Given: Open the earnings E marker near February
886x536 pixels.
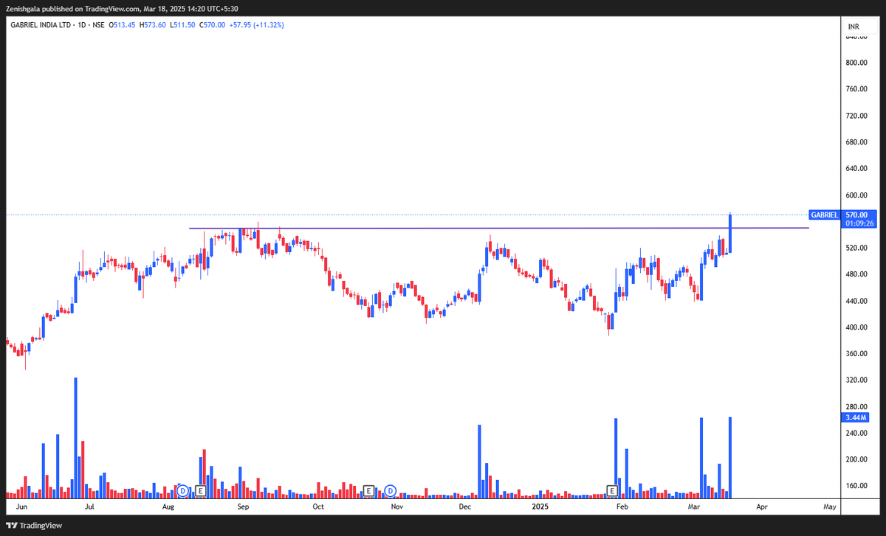Looking at the screenshot, I should (x=612, y=490).
